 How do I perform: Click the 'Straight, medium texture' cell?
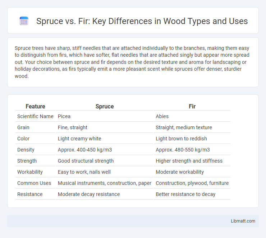(x=192, y=127)
